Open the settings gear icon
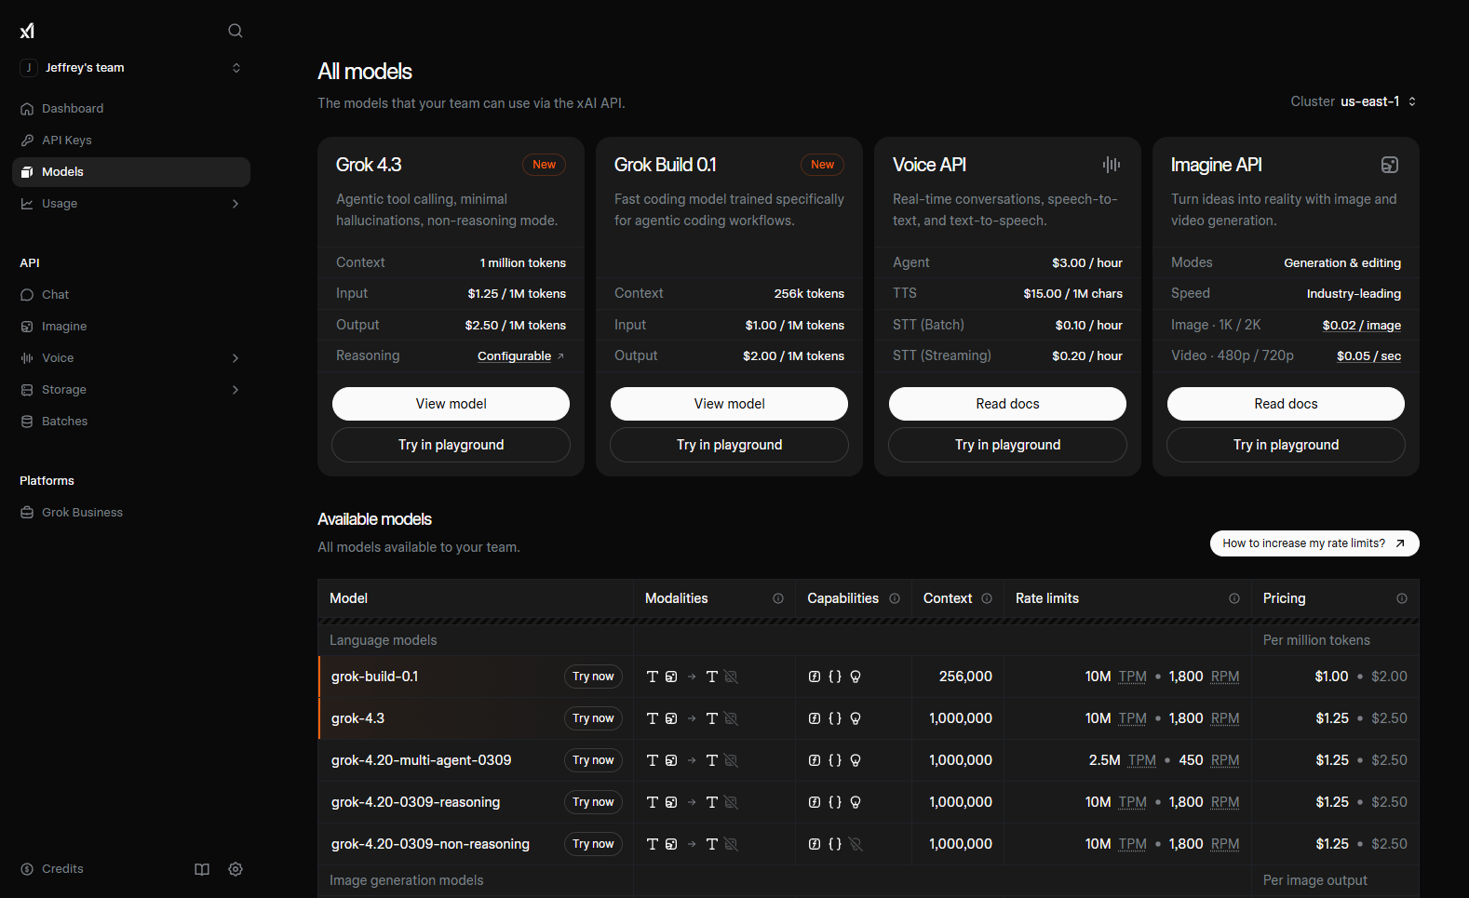 coord(236,869)
